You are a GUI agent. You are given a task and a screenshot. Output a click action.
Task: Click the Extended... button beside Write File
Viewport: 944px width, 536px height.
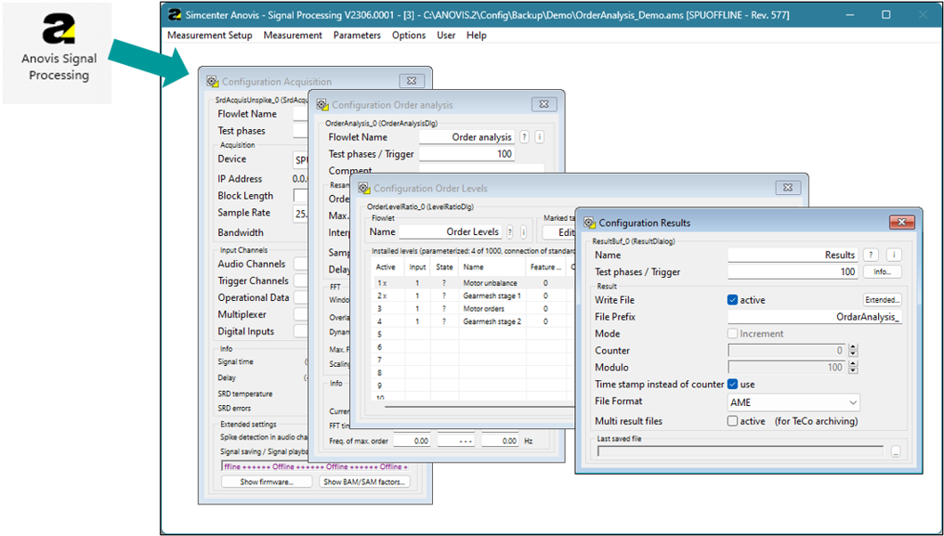882,299
